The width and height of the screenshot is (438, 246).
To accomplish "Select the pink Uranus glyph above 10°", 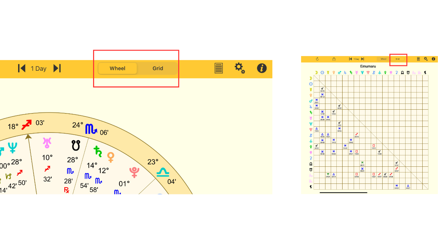I will (x=47, y=142).
